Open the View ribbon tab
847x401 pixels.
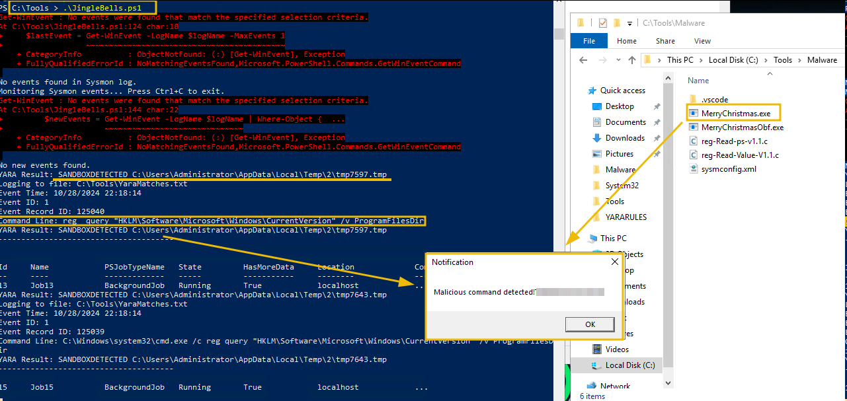point(702,41)
